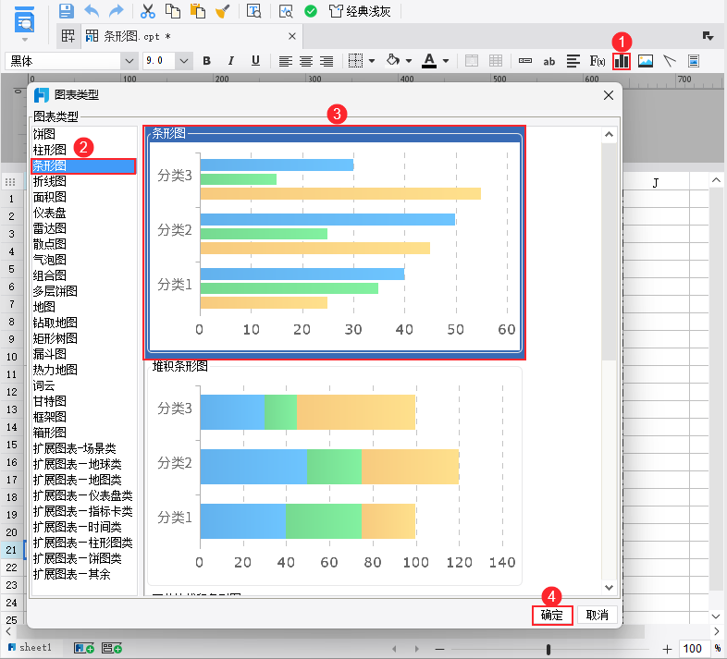Add a new report sheet icon

84,648
